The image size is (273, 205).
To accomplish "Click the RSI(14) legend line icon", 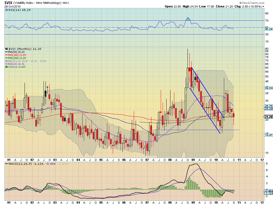I will 7,10.
